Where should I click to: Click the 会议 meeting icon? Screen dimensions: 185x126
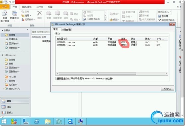pos(72,14)
